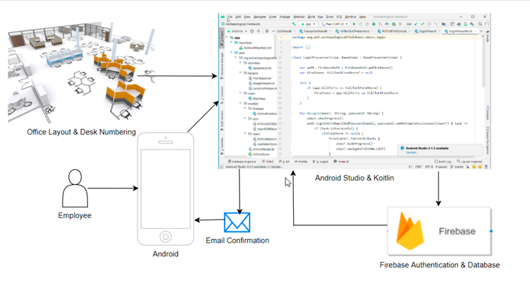Toggle the Emulator right sidebar button

coord(488,113)
